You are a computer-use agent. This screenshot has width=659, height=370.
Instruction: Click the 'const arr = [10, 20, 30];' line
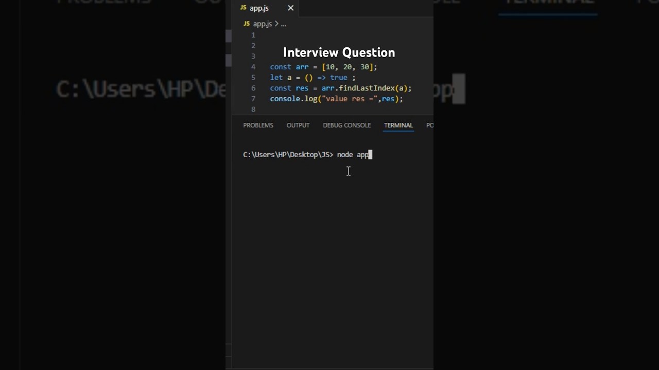(323, 67)
